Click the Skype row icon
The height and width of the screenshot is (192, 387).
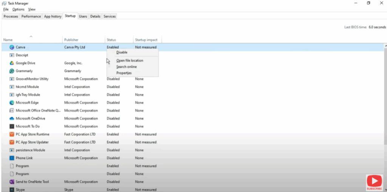12,189
